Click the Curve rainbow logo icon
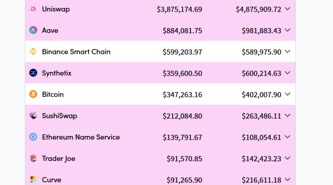This screenshot has width=333, height=185. (33, 180)
